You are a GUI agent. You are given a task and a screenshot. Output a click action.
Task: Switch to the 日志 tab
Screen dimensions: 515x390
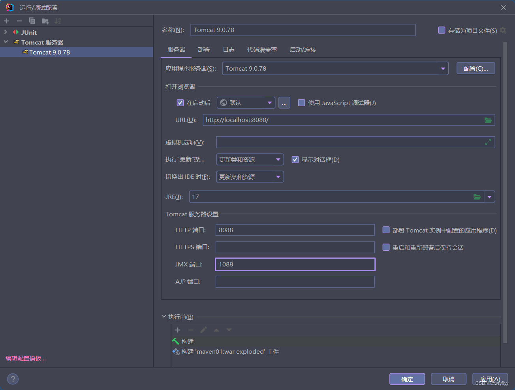coord(229,50)
